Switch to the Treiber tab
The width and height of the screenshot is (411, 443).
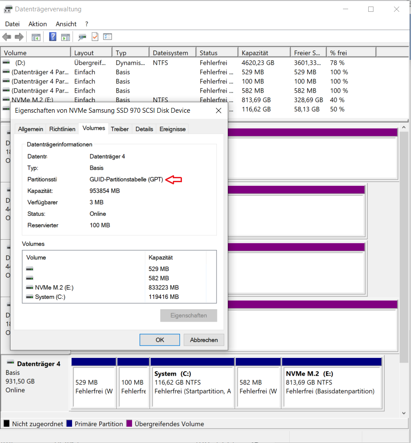point(120,129)
